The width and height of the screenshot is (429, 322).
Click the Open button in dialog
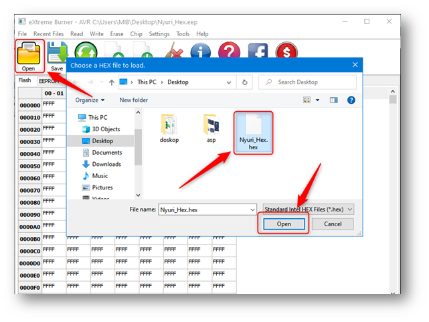click(x=284, y=224)
